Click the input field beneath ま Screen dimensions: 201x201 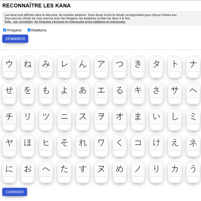(x=138, y=127)
